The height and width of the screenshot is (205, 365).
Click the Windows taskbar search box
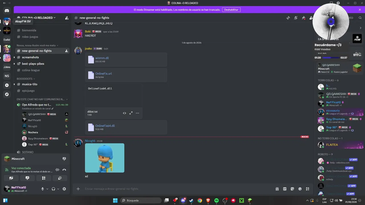(141, 200)
